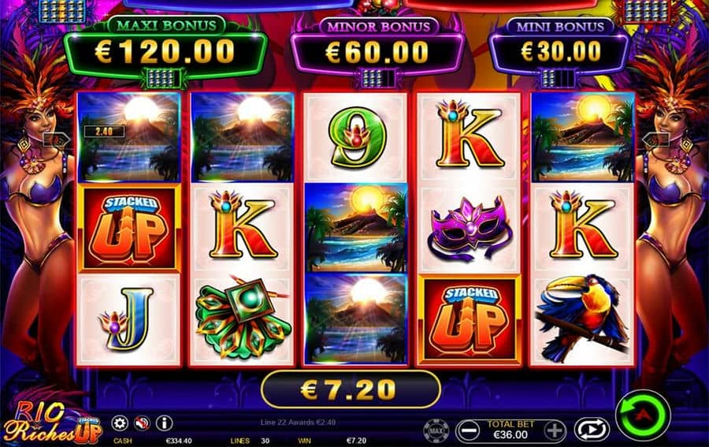Open the info paytable icon
The image size is (709, 447).
point(164,423)
